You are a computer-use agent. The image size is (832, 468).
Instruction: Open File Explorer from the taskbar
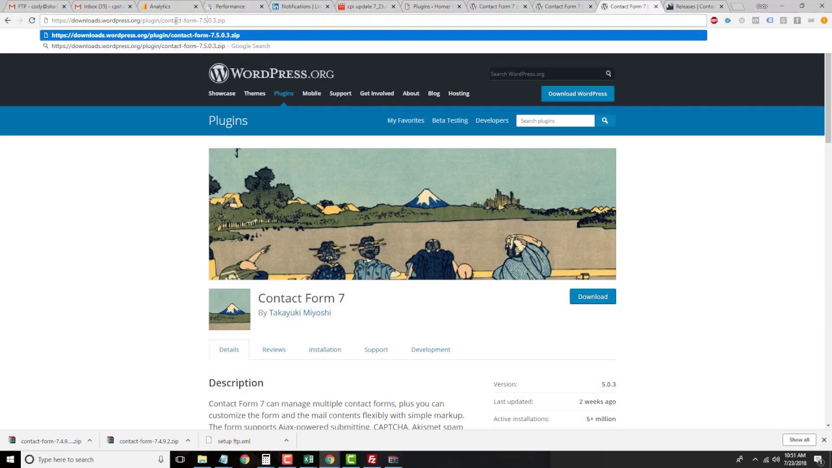(x=202, y=460)
